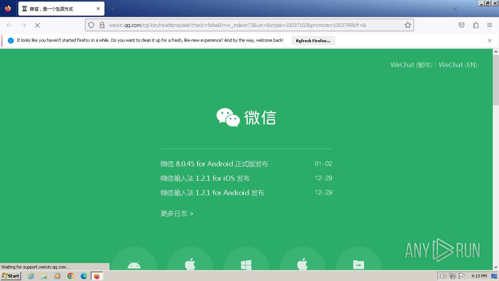This screenshot has width=499, height=281.
Task: Click the 微信 WeChat logo
Action: 246,117
